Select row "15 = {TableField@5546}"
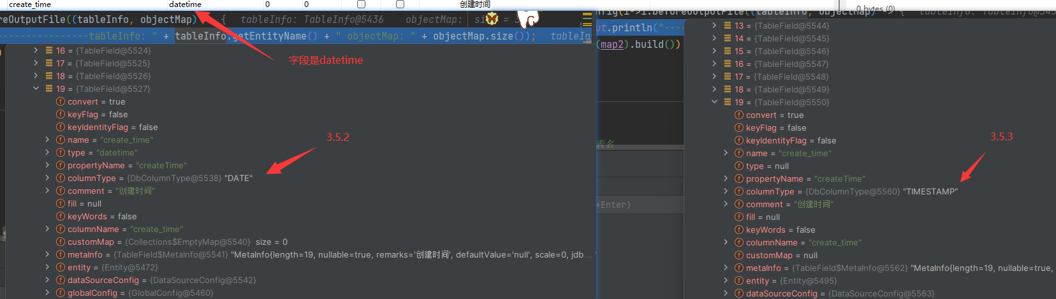This screenshot has height=299, width=1056. (782, 51)
